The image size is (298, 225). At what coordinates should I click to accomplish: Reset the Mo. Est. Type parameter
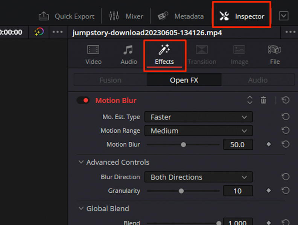286,117
